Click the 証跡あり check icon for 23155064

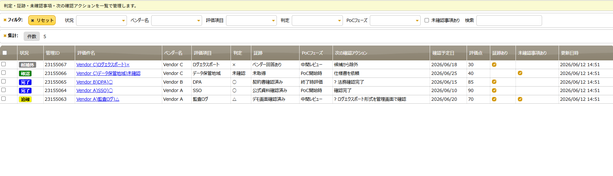(494, 90)
